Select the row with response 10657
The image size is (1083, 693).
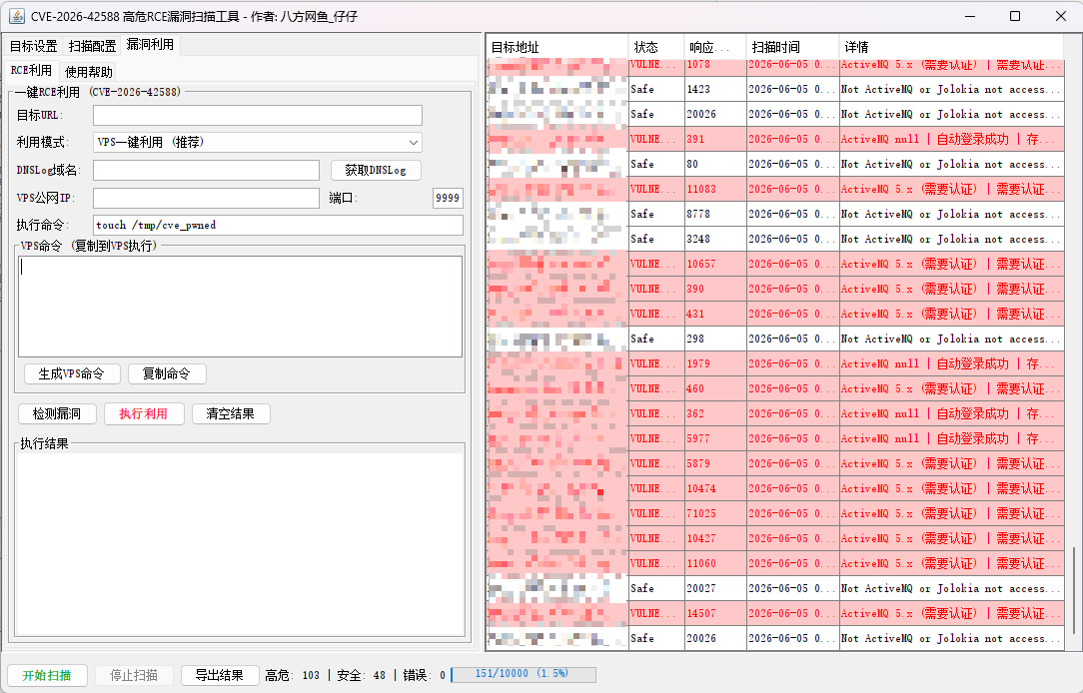[775, 264]
